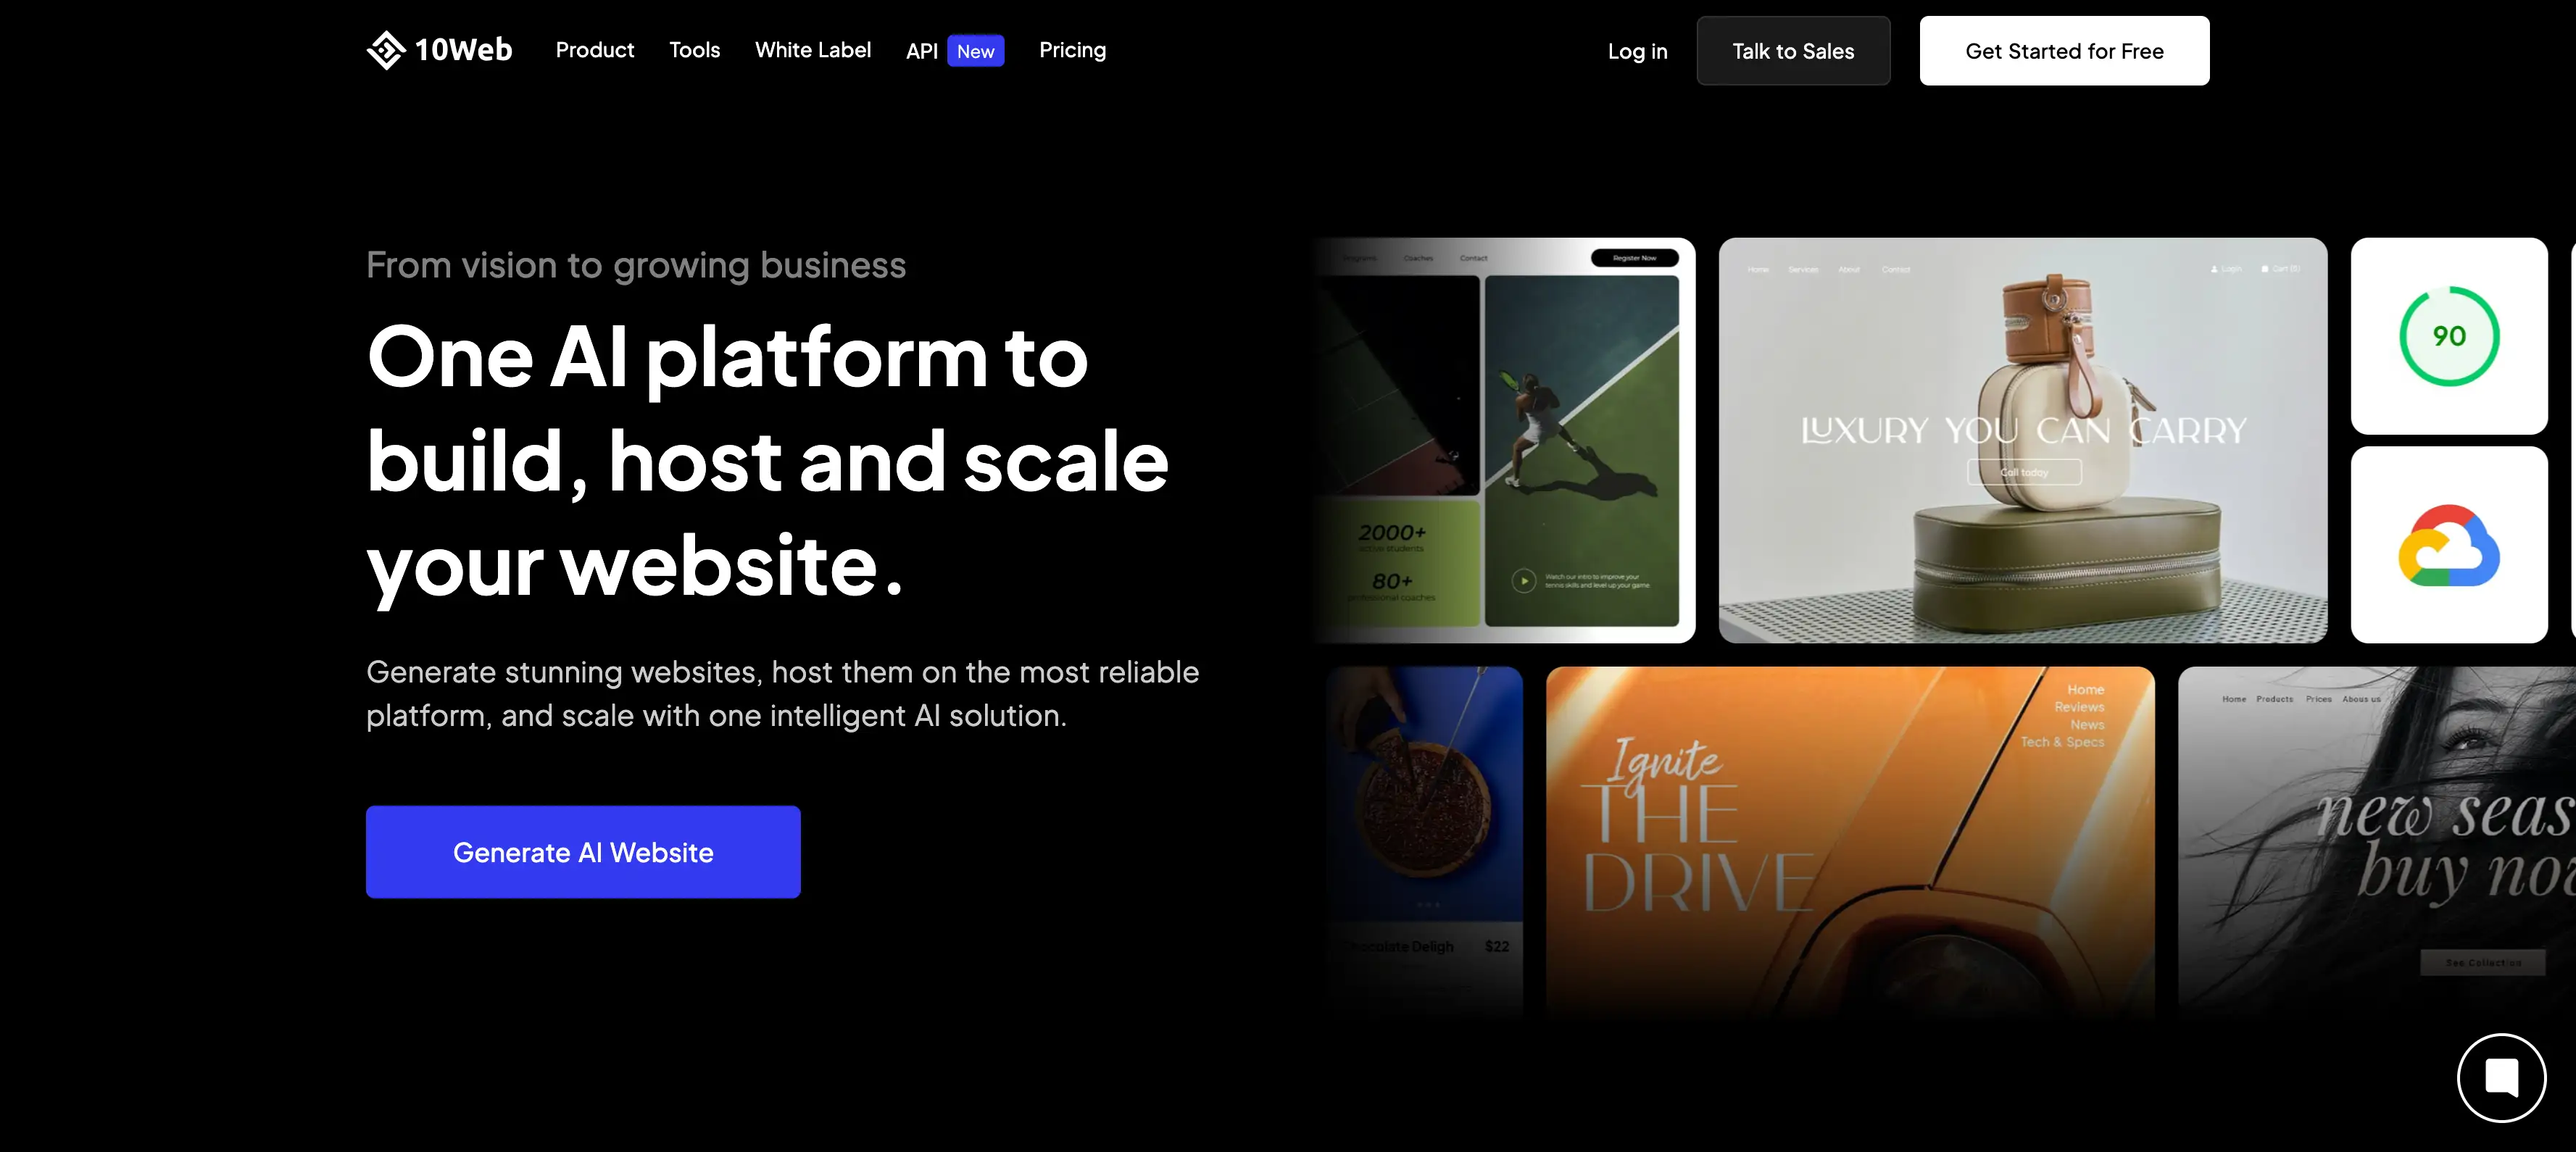This screenshot has height=1152, width=2576.
Task: Open the new season fashion template
Action: point(2376,842)
